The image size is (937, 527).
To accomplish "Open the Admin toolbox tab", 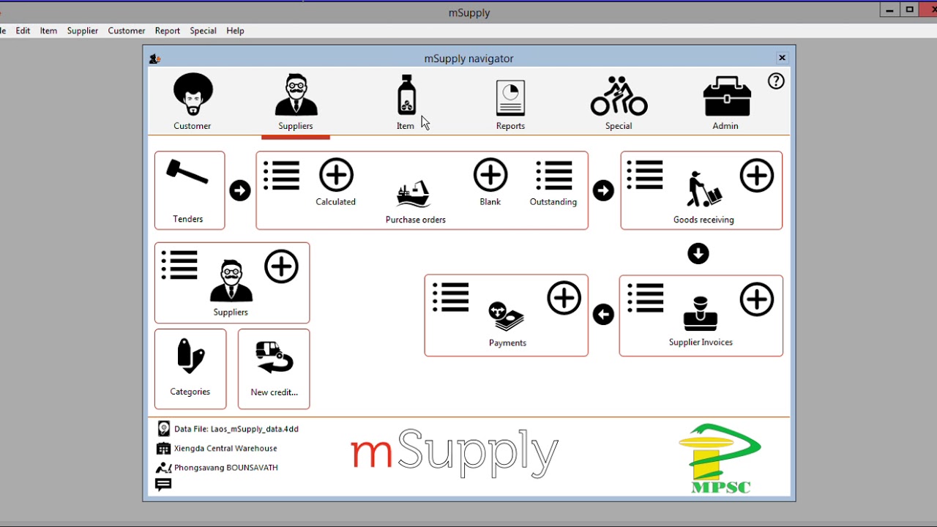I will pyautogui.click(x=726, y=102).
